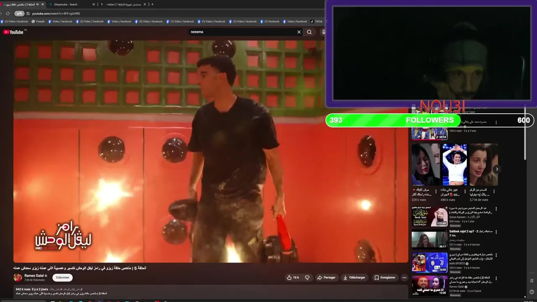
Task: Open options menu for Sahbek rajel 2 ep7
Action: click(x=496, y=232)
